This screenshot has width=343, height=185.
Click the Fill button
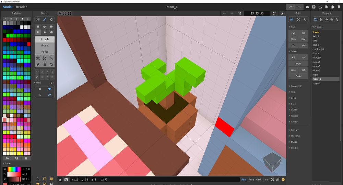304,33
